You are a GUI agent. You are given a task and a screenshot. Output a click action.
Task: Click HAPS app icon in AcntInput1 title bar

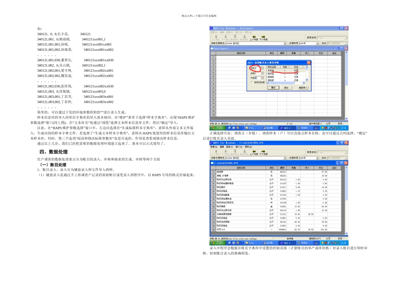[211, 28]
